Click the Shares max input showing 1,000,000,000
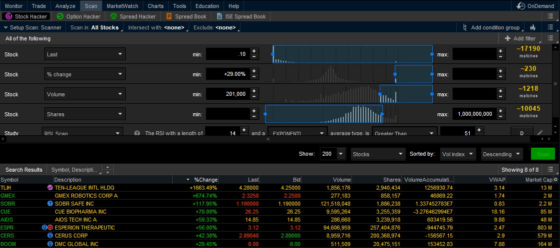The height and width of the screenshot is (248, 560). coord(474,114)
